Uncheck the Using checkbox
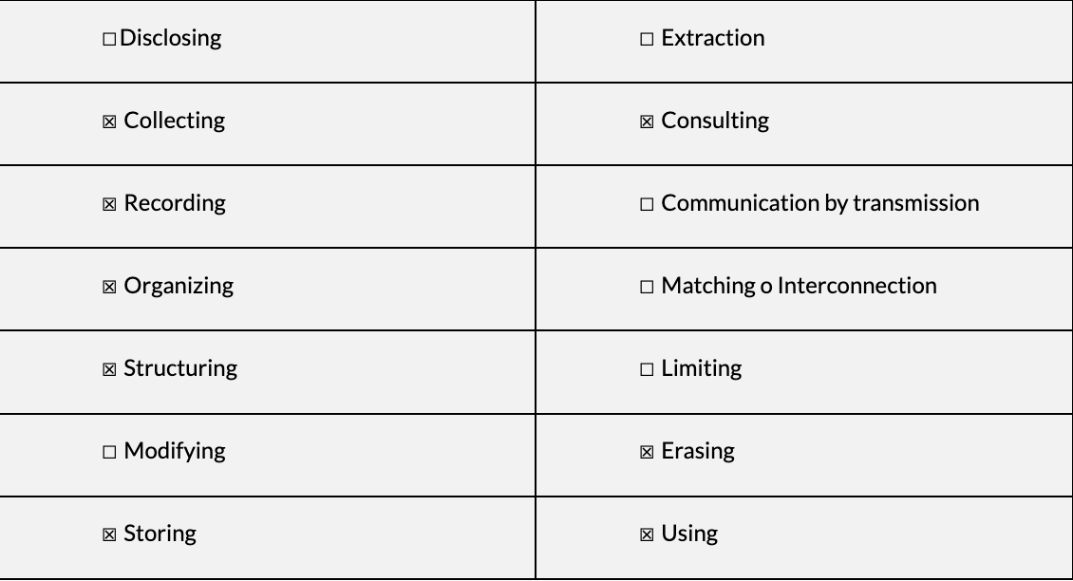 coord(647,534)
